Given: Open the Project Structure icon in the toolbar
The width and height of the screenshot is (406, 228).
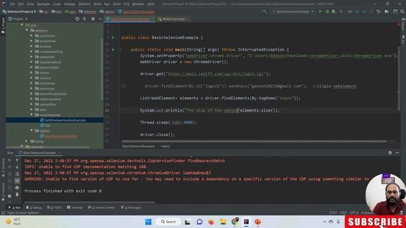Looking at the screenshot, I should [x=387, y=11].
